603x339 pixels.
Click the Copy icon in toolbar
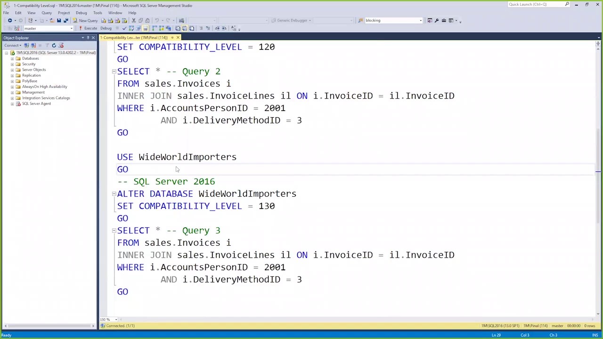click(141, 20)
